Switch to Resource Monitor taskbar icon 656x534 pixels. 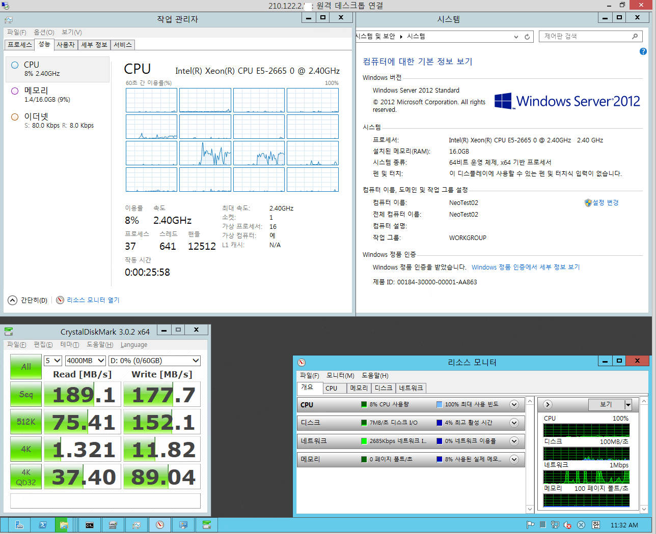click(160, 525)
